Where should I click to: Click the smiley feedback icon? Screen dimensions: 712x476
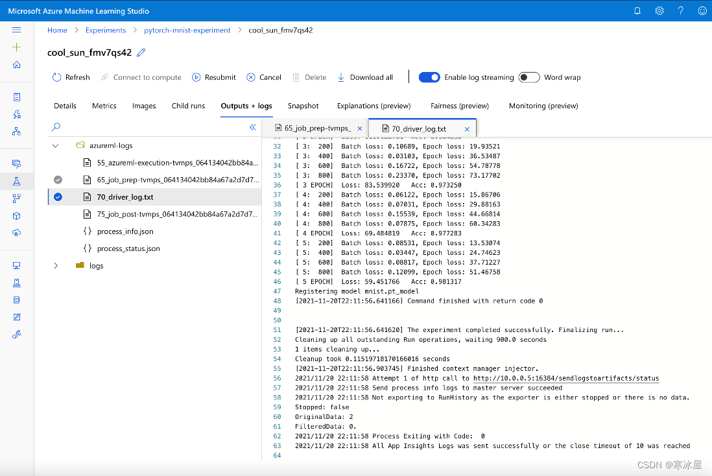[702, 11]
